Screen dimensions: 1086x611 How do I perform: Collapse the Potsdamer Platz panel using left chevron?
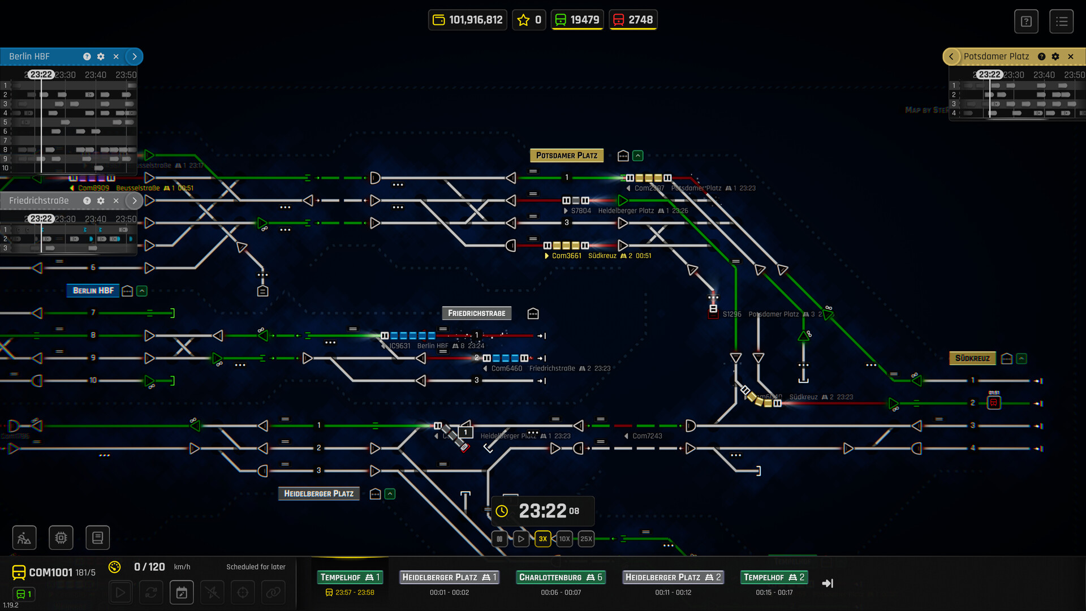click(x=951, y=57)
